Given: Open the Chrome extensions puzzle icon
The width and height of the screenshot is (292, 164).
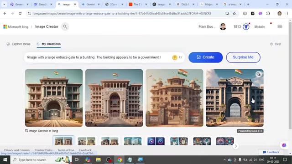Looking at the screenshot, I should [x=268, y=13].
